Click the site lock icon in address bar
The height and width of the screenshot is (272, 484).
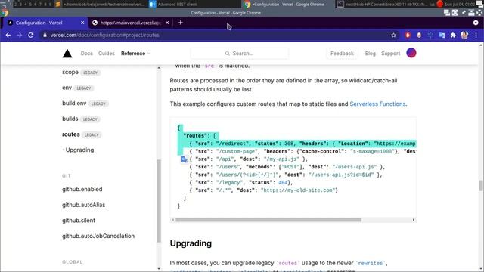click(45, 36)
